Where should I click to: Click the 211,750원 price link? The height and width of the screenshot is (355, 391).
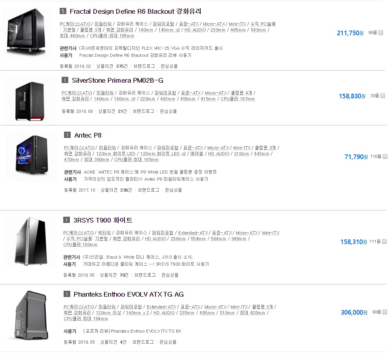[x=350, y=33]
